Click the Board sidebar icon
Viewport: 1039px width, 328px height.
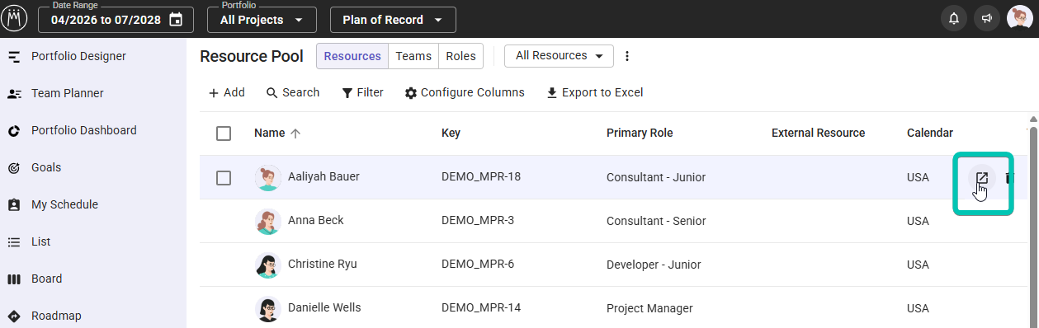click(x=14, y=279)
